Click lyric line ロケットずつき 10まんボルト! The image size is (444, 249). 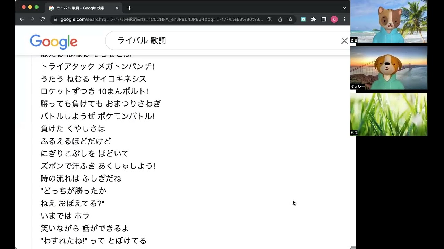94,91
